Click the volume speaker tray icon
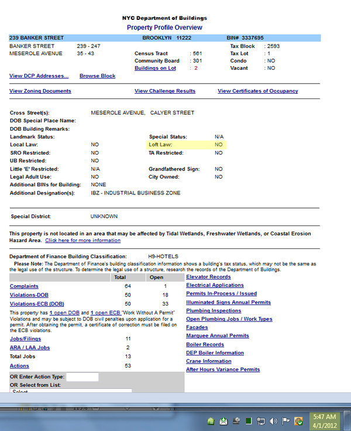The height and width of the screenshot is (431, 351). [274, 420]
